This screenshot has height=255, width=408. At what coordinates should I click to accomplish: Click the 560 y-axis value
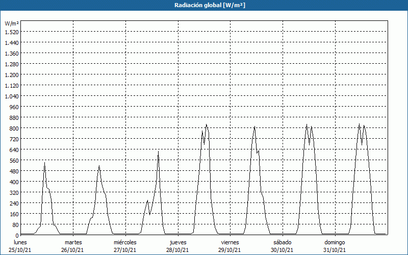point(14,161)
